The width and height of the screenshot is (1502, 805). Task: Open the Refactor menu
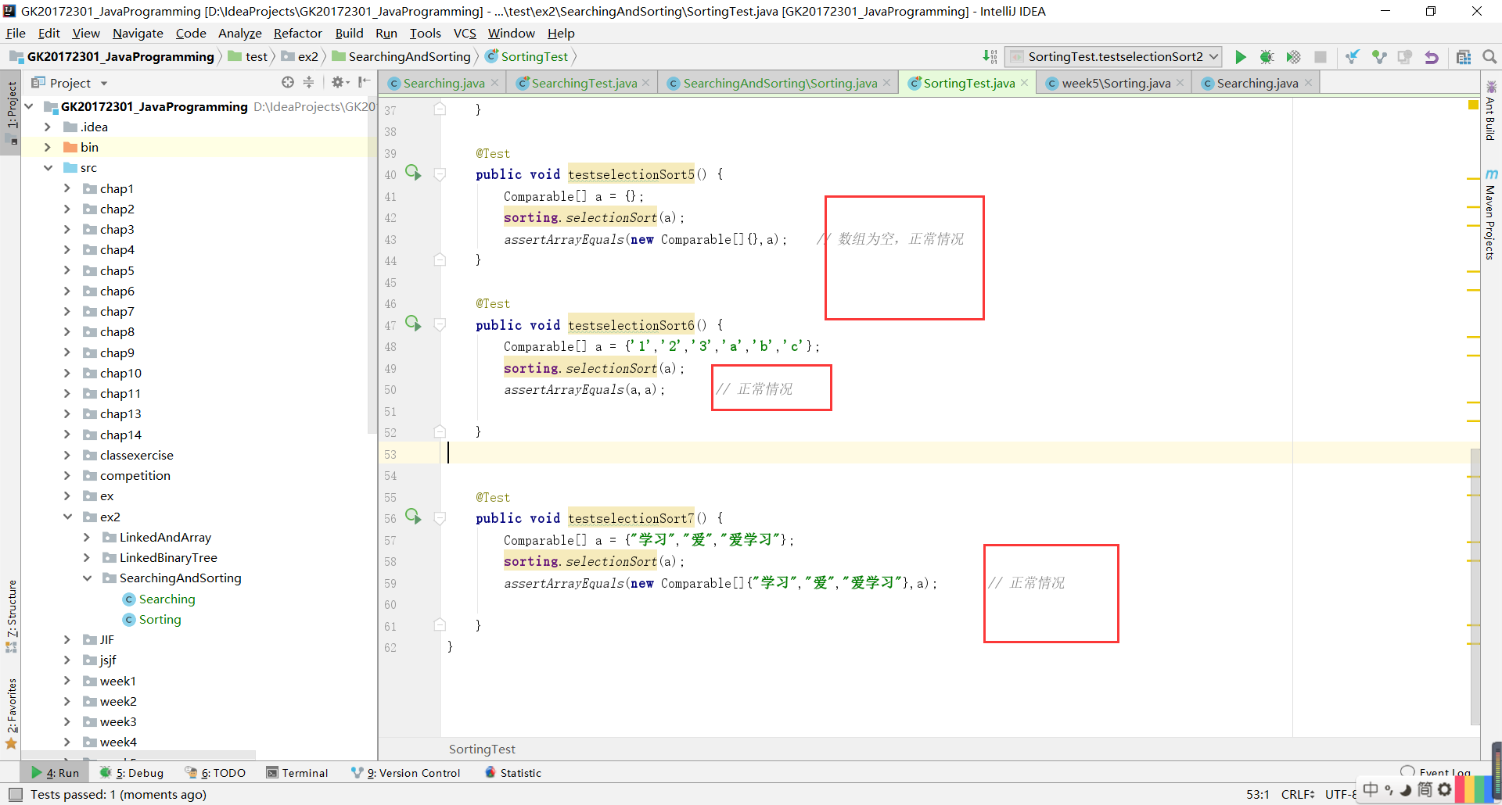click(297, 33)
